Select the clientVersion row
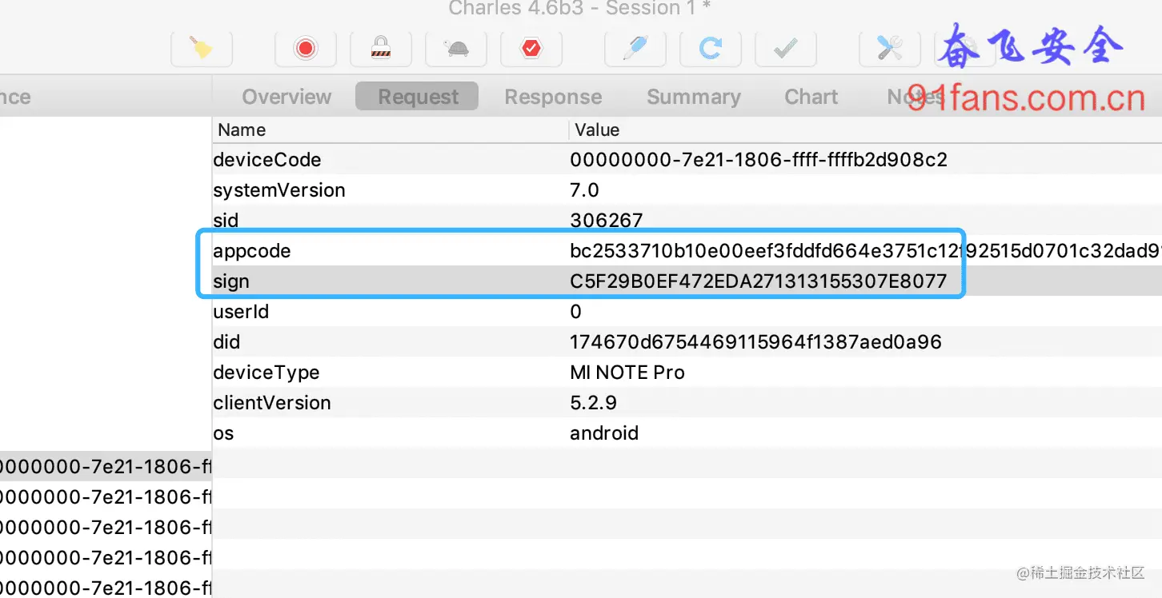The height and width of the screenshot is (598, 1162). pos(687,403)
